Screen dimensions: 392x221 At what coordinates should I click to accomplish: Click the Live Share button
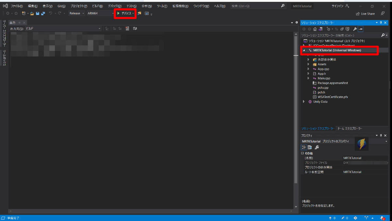tap(365, 14)
